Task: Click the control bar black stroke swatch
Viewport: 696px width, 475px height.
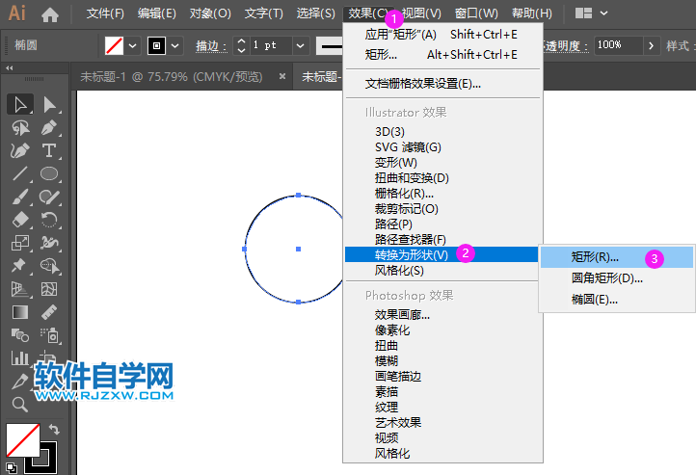Action: [x=156, y=45]
